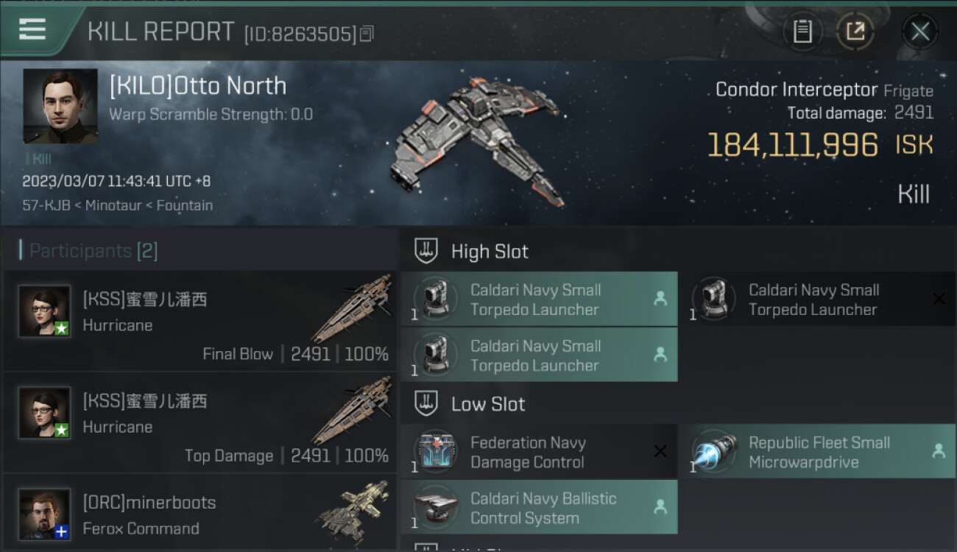Click the share export icon
957x552 pixels.
[855, 31]
